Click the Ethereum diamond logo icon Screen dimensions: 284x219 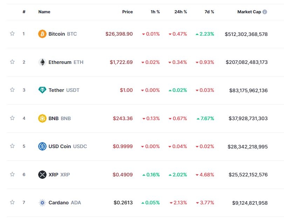(x=42, y=62)
